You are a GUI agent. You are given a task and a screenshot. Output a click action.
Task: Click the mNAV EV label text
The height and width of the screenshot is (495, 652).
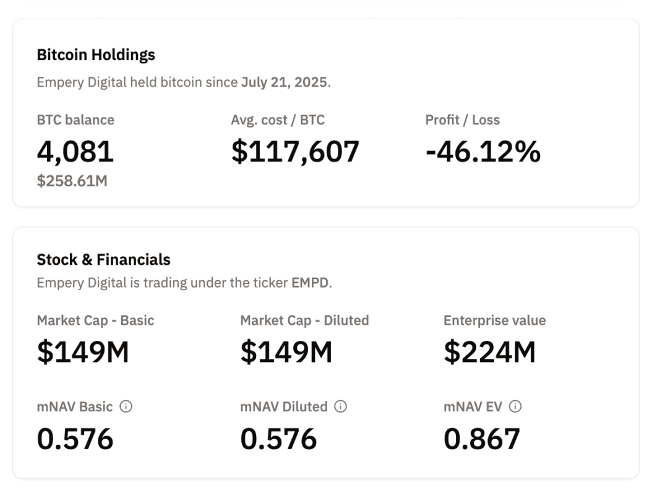tap(473, 407)
